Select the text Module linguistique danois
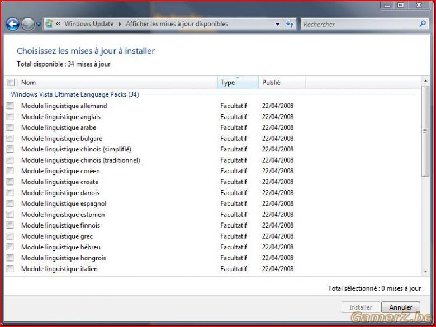 click(x=60, y=193)
